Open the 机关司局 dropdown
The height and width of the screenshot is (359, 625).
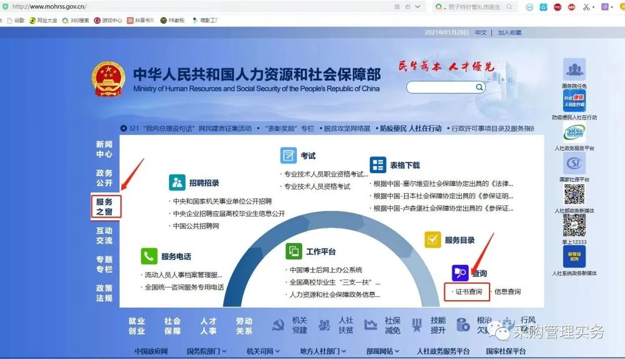(x=260, y=350)
